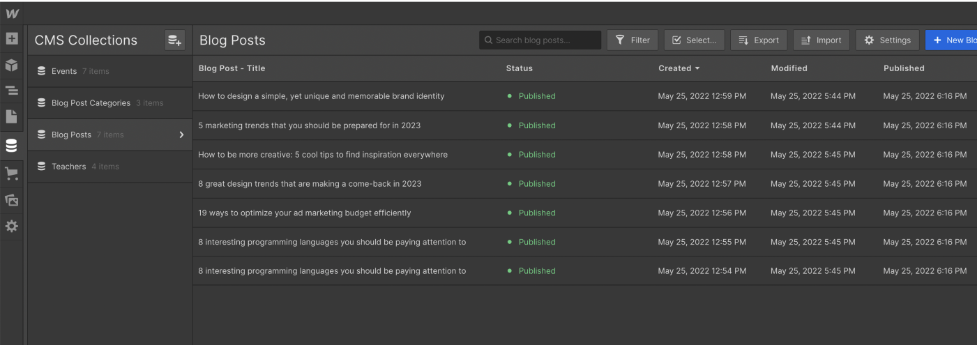Sort by the Created column dropdown arrow
Viewport: 977px width, 345px height.
click(697, 68)
